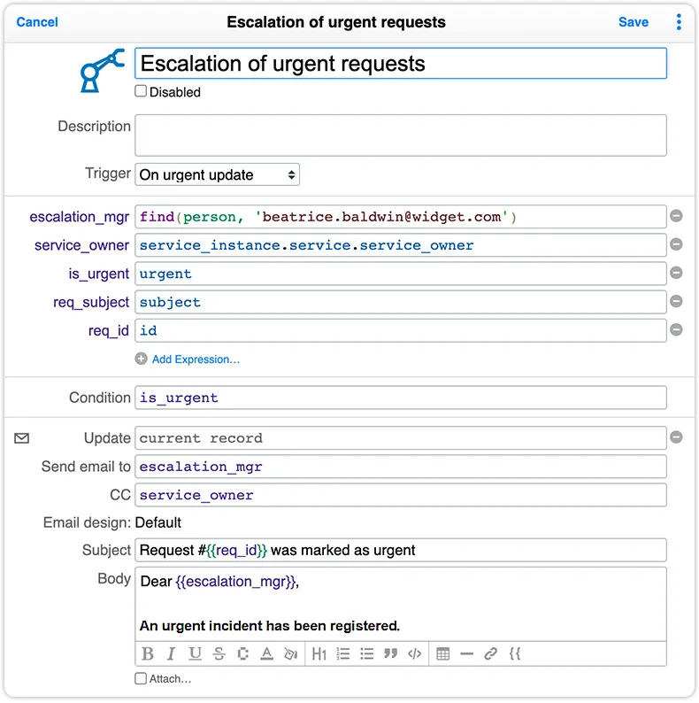
Task: Remove the Update current record action
Action: click(676, 437)
